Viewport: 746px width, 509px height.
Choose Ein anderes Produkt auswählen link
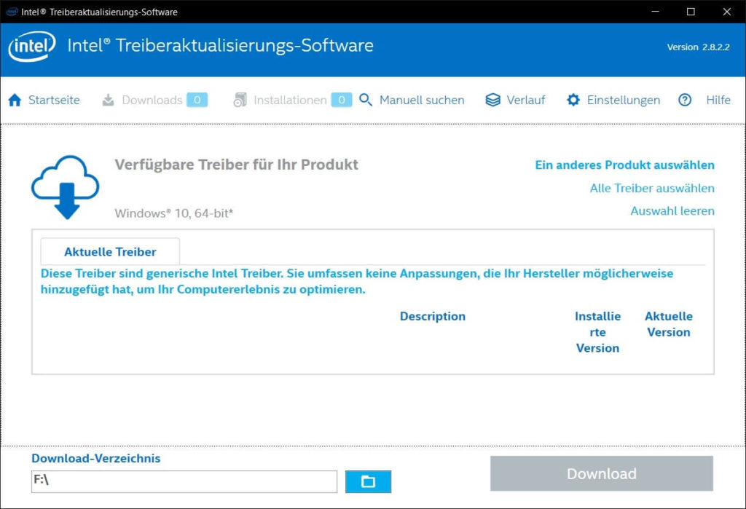[x=624, y=165]
